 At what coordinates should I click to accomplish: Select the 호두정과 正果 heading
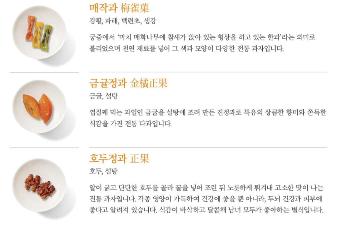119,158
